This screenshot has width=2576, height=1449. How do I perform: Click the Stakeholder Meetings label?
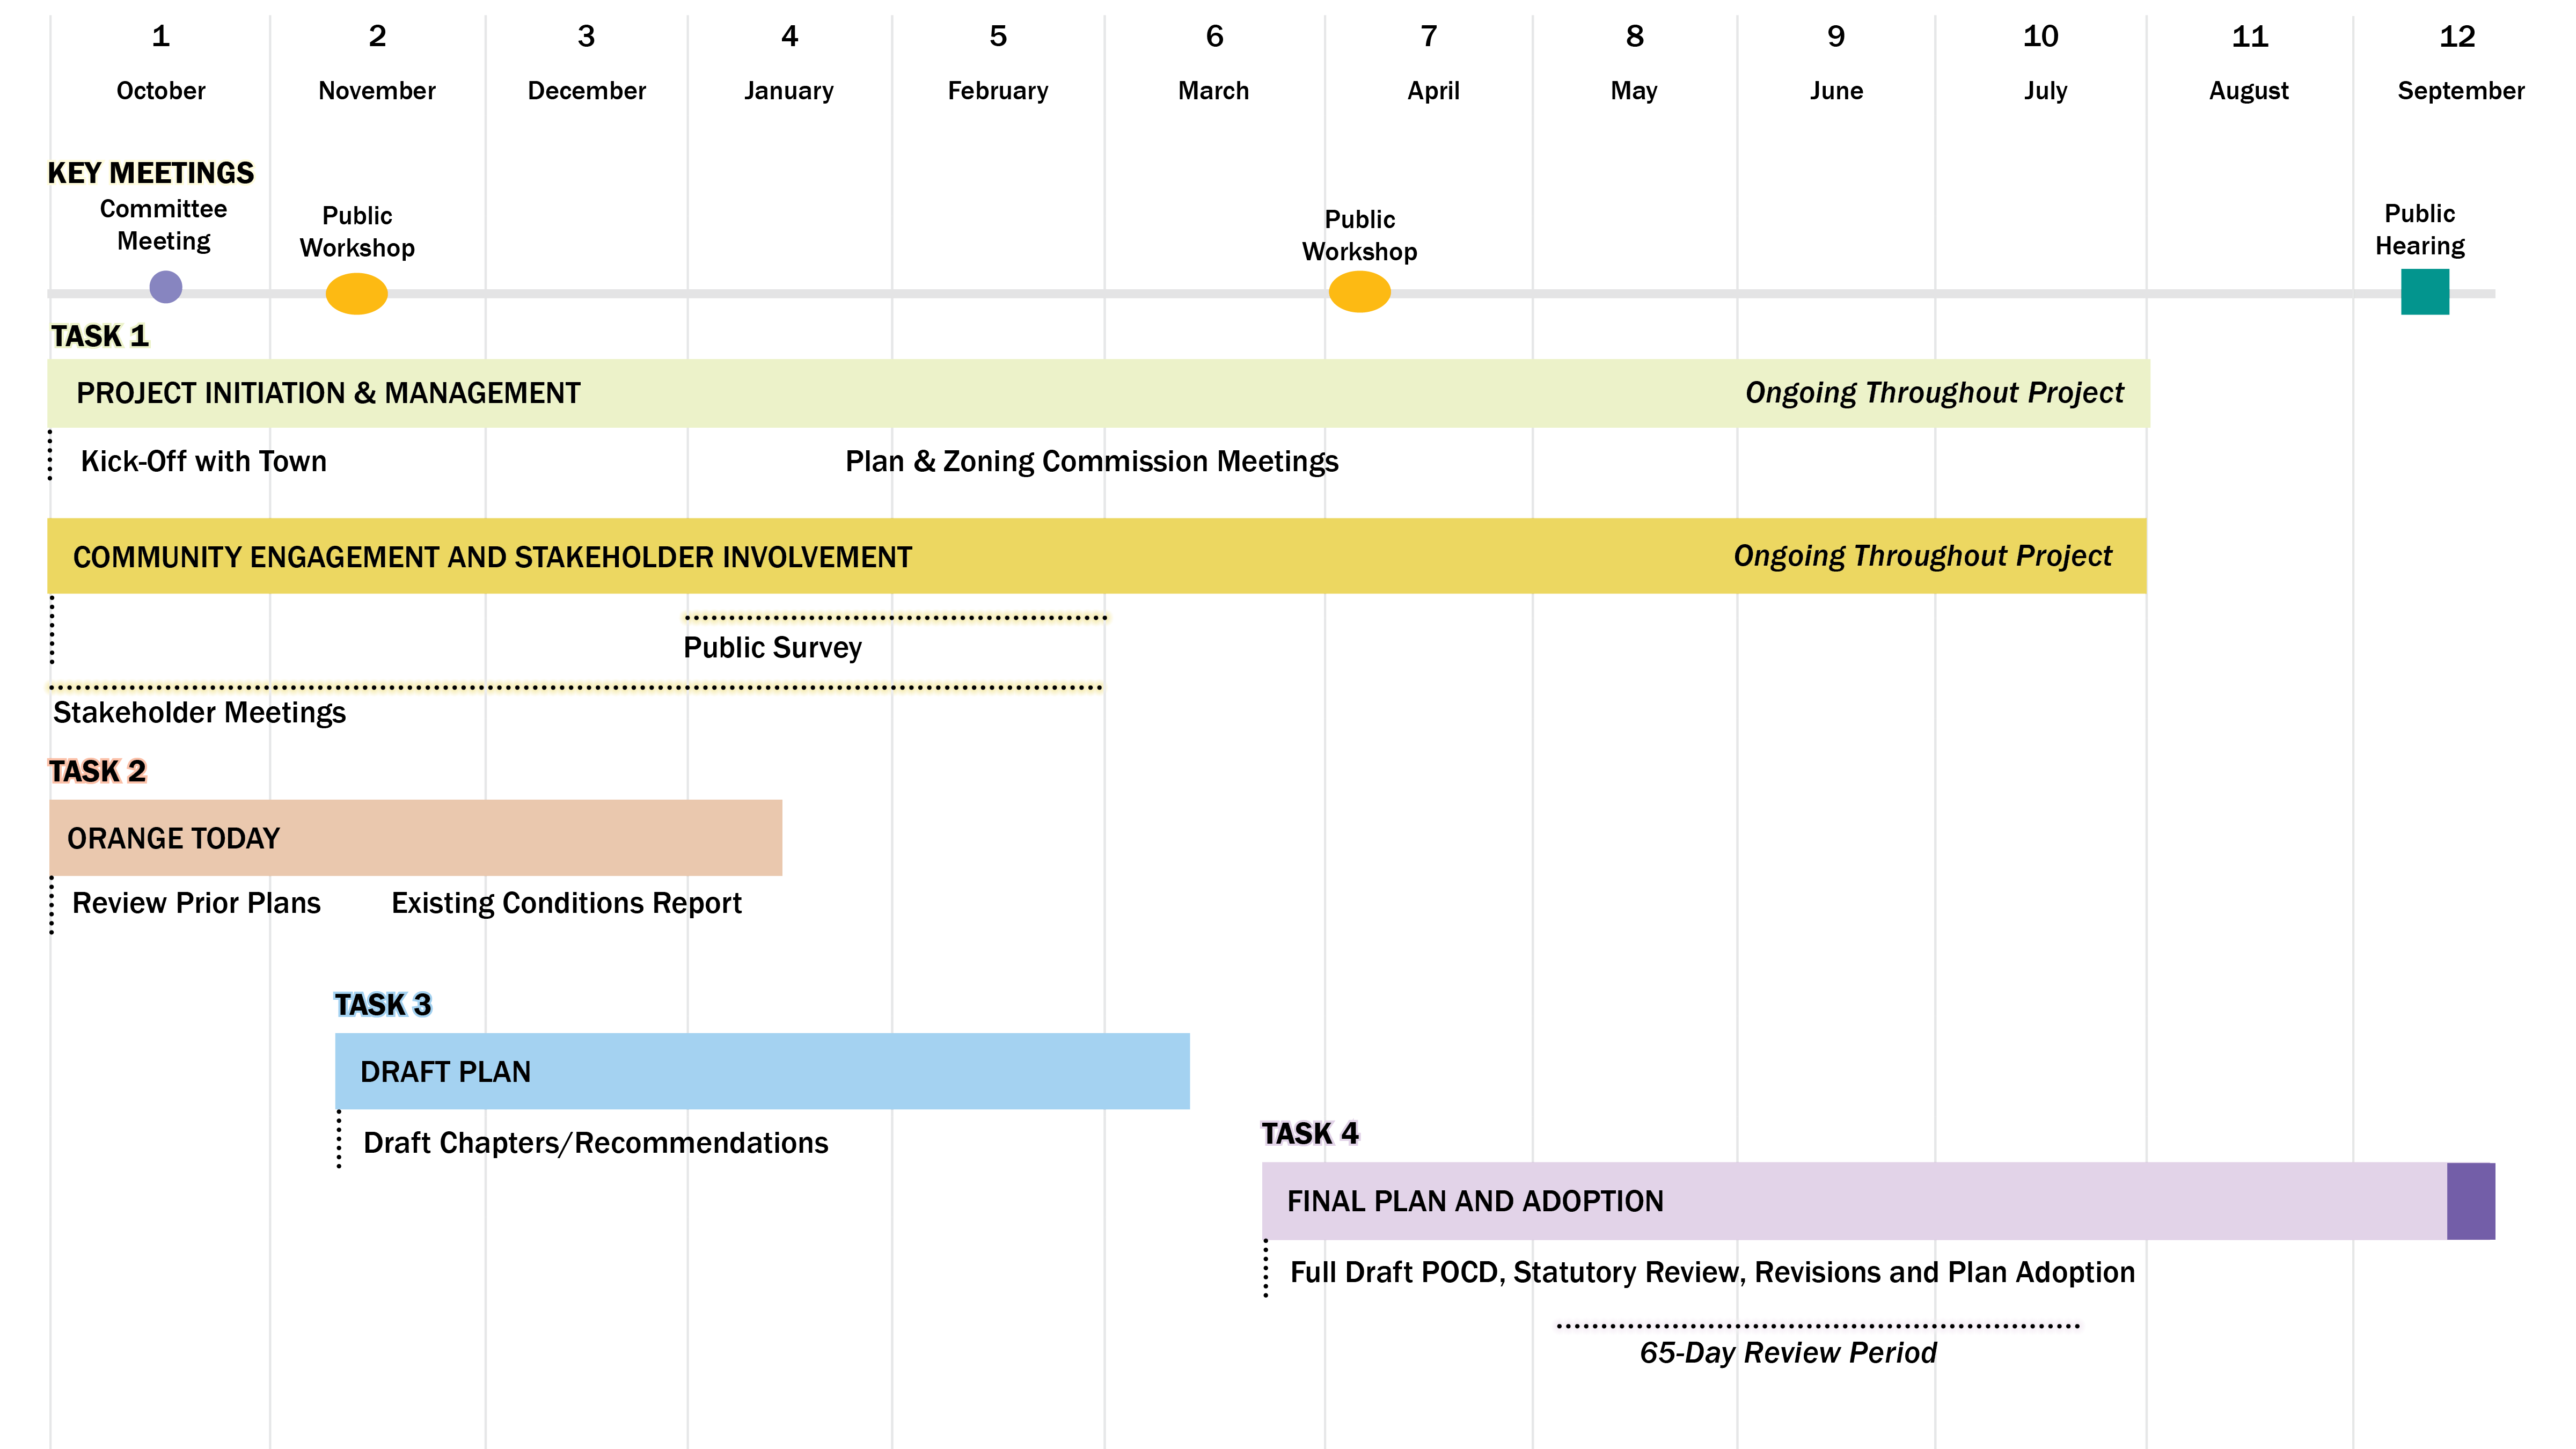coord(199,712)
